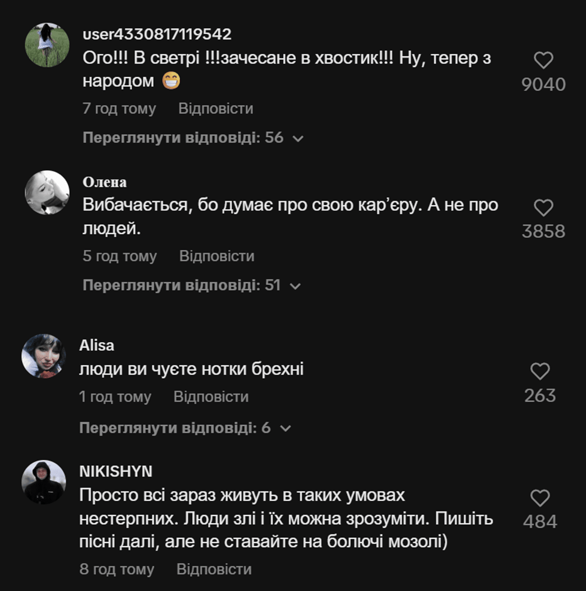Image resolution: width=586 pixels, height=591 pixels.
Task: Tap the heart on Alisa's comment
Action: click(540, 372)
